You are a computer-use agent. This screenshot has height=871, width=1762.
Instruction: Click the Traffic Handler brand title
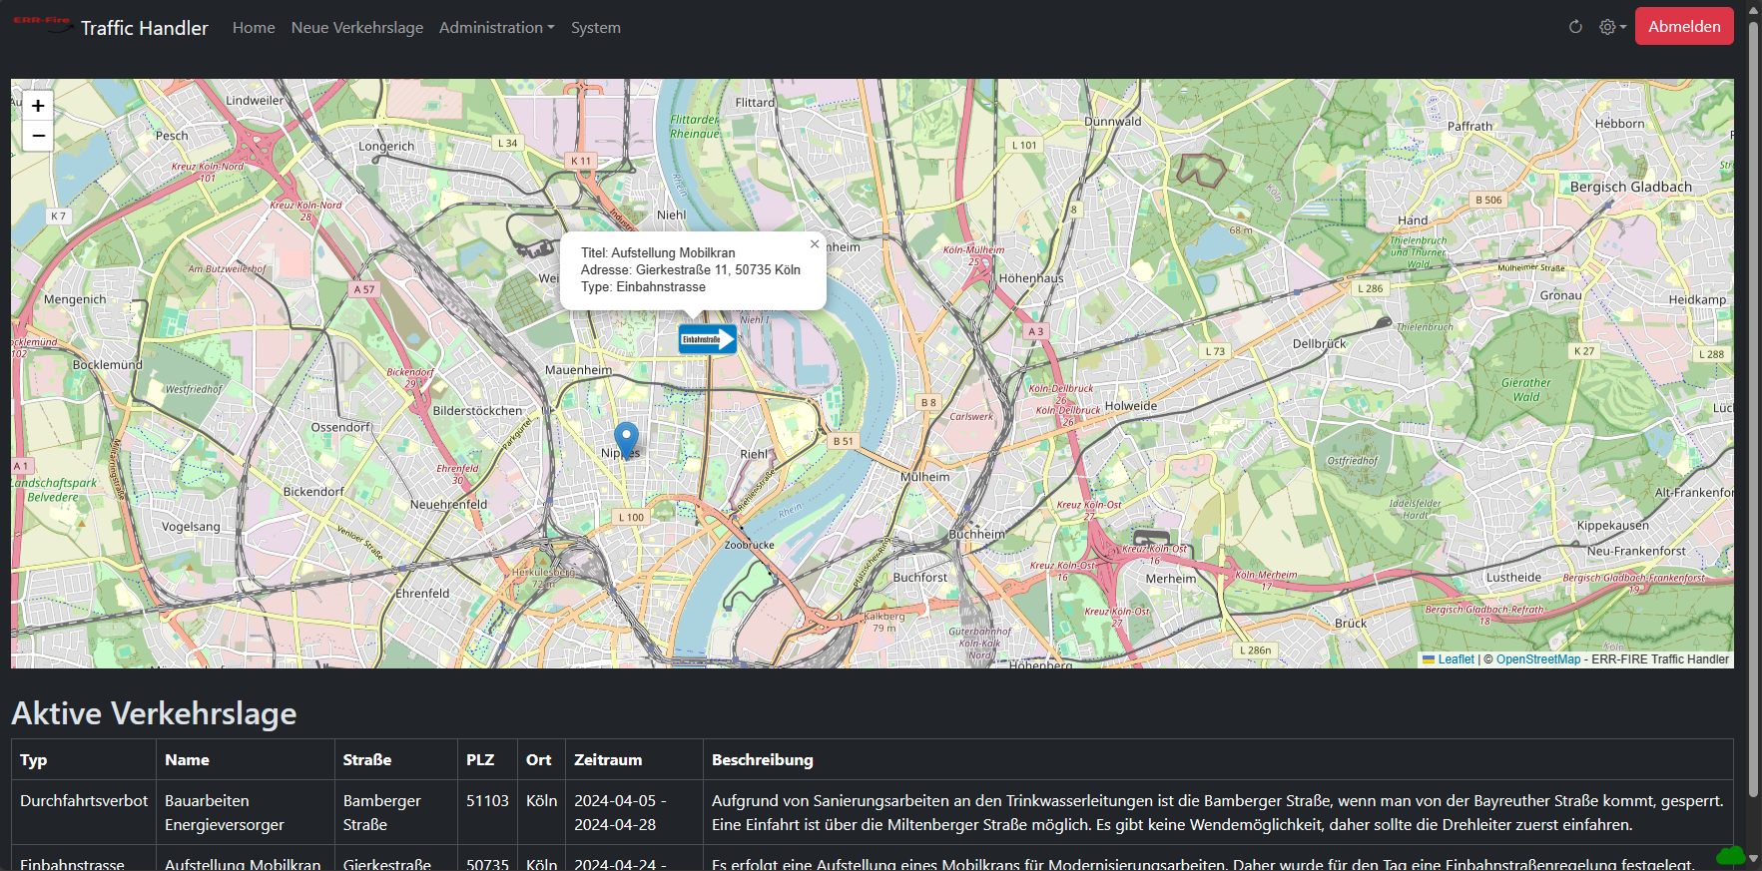click(x=145, y=28)
